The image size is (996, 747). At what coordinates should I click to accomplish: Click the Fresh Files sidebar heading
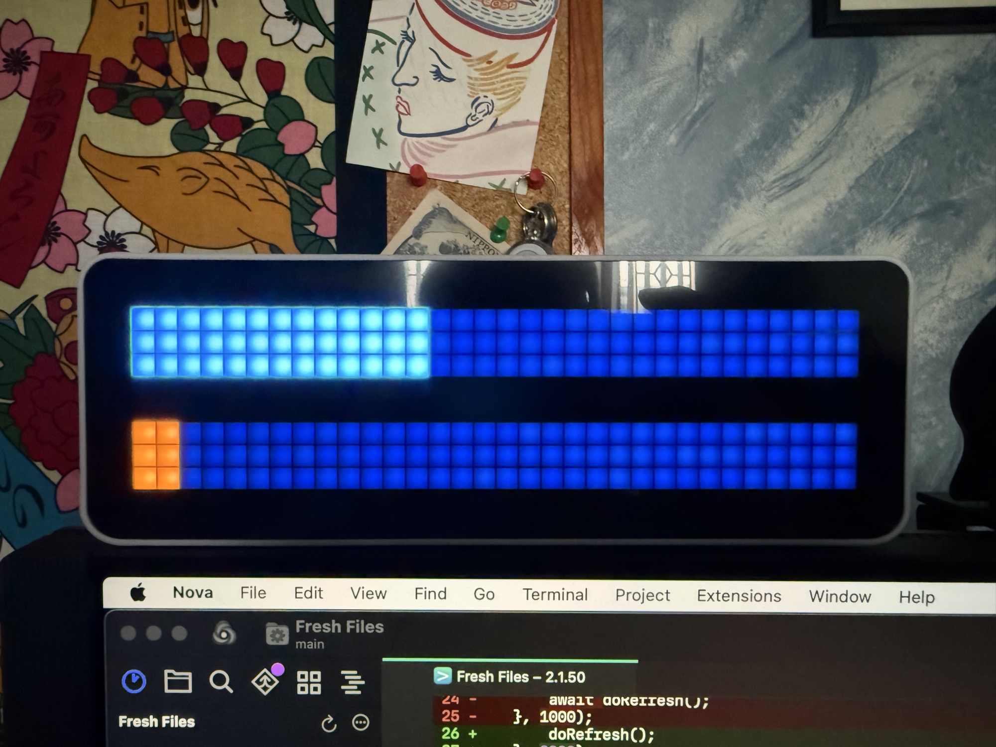(x=156, y=722)
